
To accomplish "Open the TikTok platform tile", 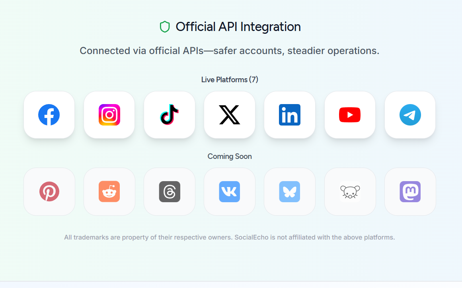I will (x=170, y=115).
